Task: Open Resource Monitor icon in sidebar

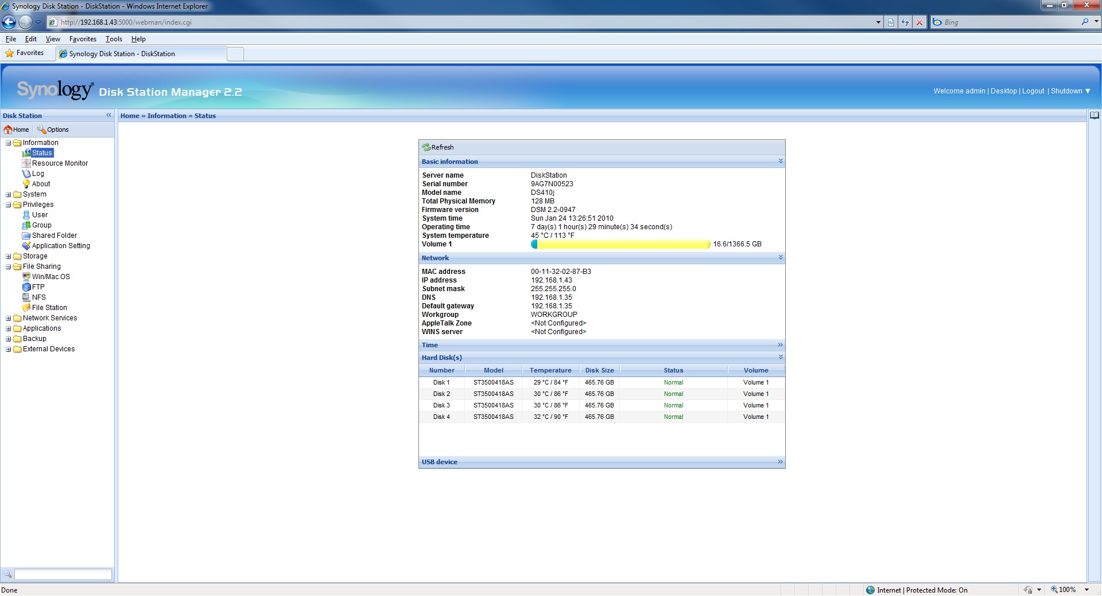Action: [x=26, y=163]
